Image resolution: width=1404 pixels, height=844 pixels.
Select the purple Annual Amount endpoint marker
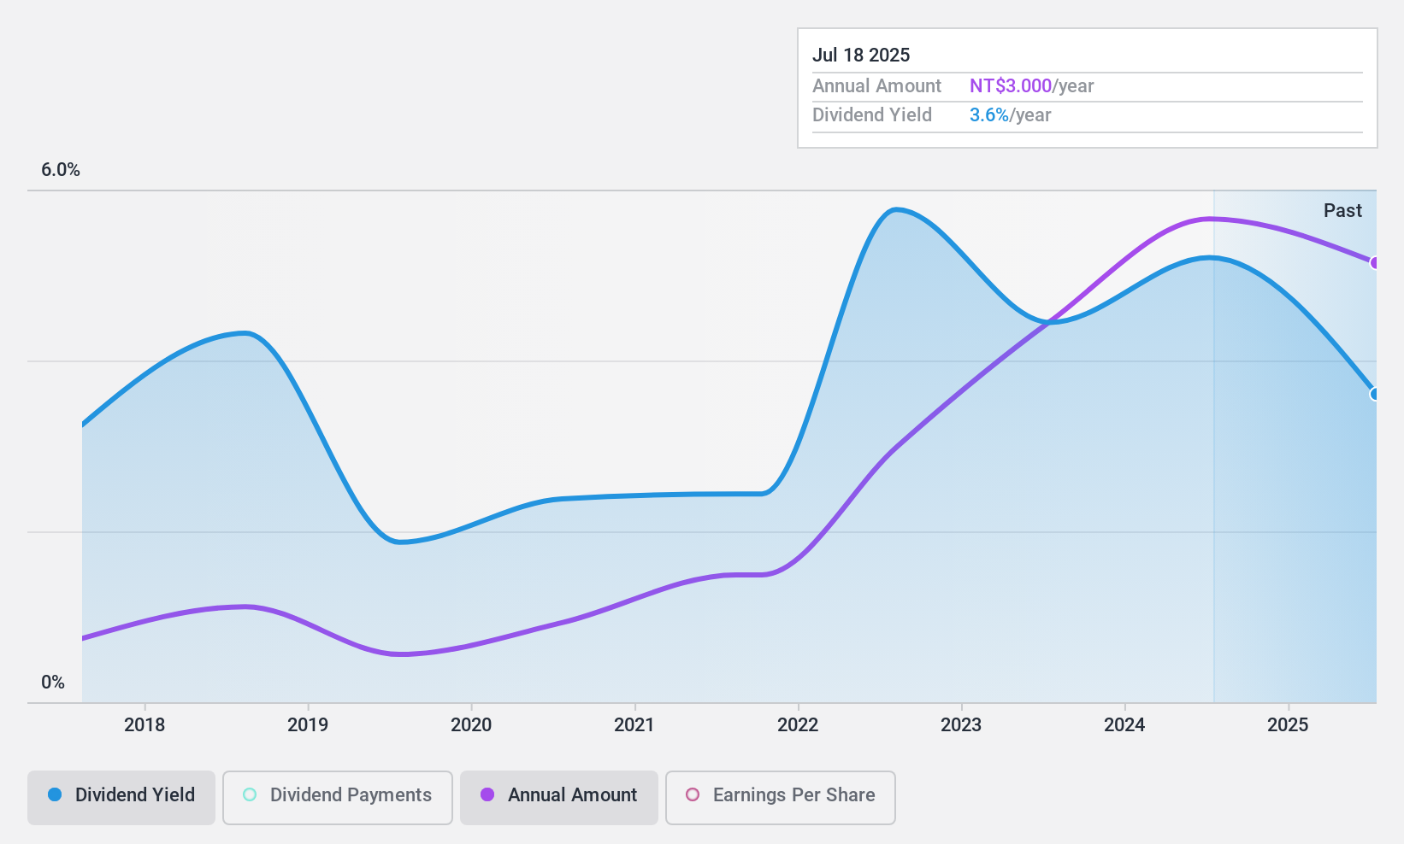[x=1374, y=263]
